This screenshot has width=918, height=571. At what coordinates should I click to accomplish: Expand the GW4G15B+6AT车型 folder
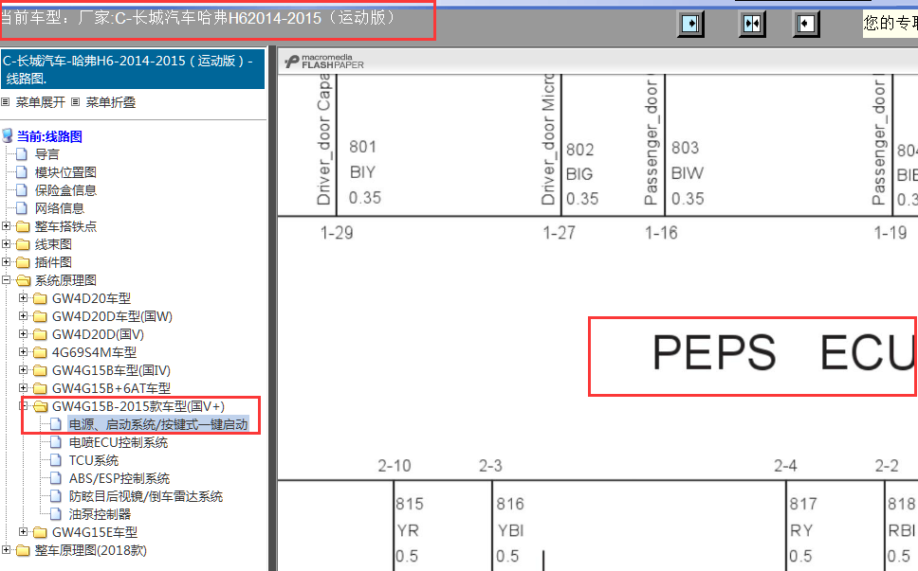pyautogui.click(x=23, y=388)
